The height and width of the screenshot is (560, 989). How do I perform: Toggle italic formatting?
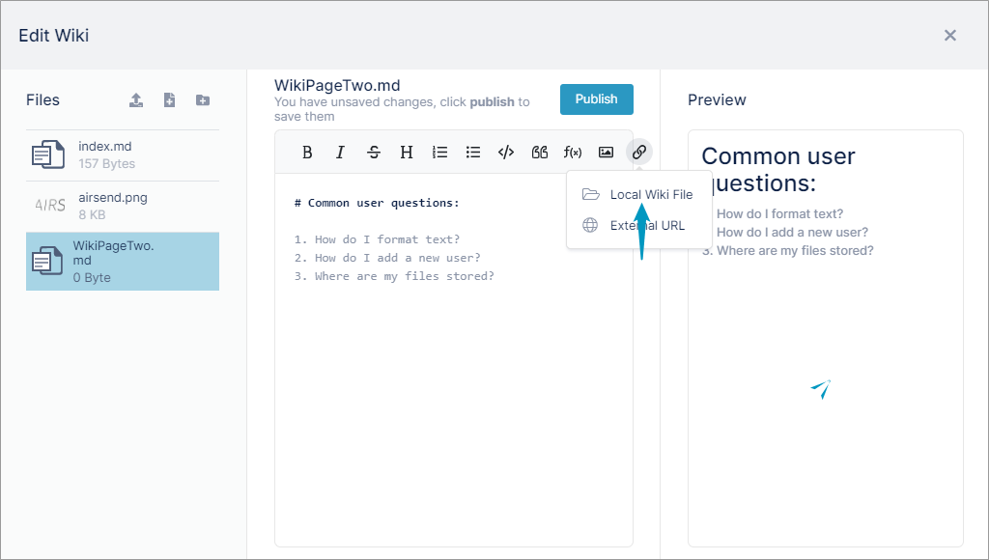(340, 152)
